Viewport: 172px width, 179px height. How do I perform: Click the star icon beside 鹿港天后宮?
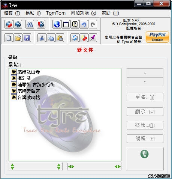pos(14,91)
